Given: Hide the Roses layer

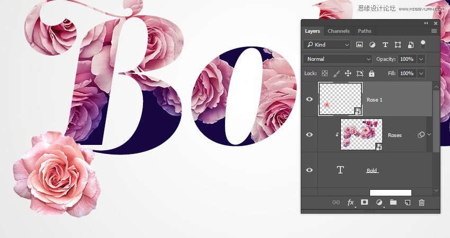Looking at the screenshot, I should click(309, 134).
